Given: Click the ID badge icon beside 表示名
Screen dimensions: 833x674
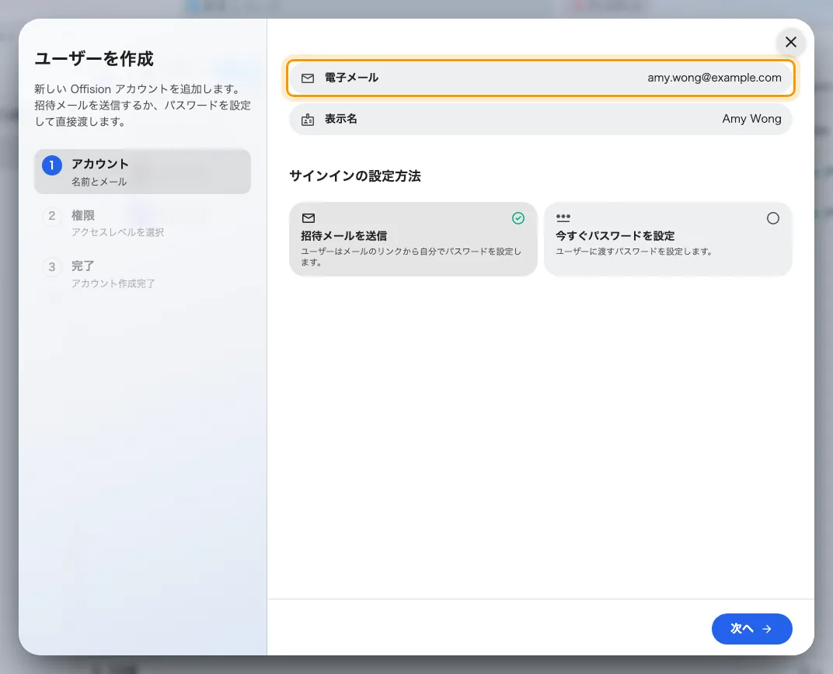Looking at the screenshot, I should (308, 120).
